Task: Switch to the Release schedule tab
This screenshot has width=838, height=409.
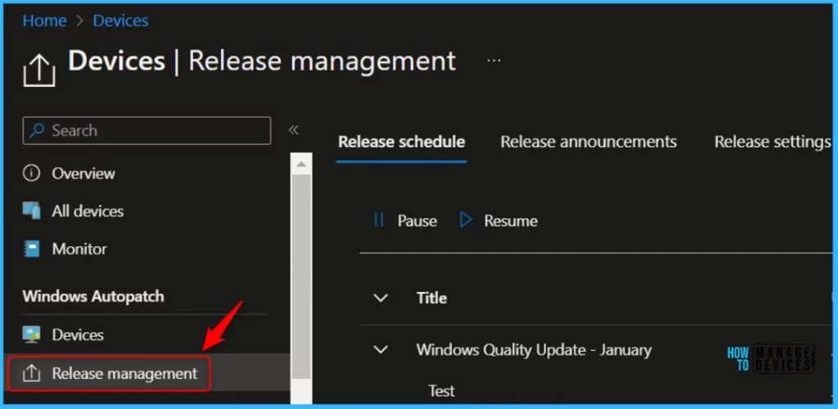Action: click(x=401, y=142)
